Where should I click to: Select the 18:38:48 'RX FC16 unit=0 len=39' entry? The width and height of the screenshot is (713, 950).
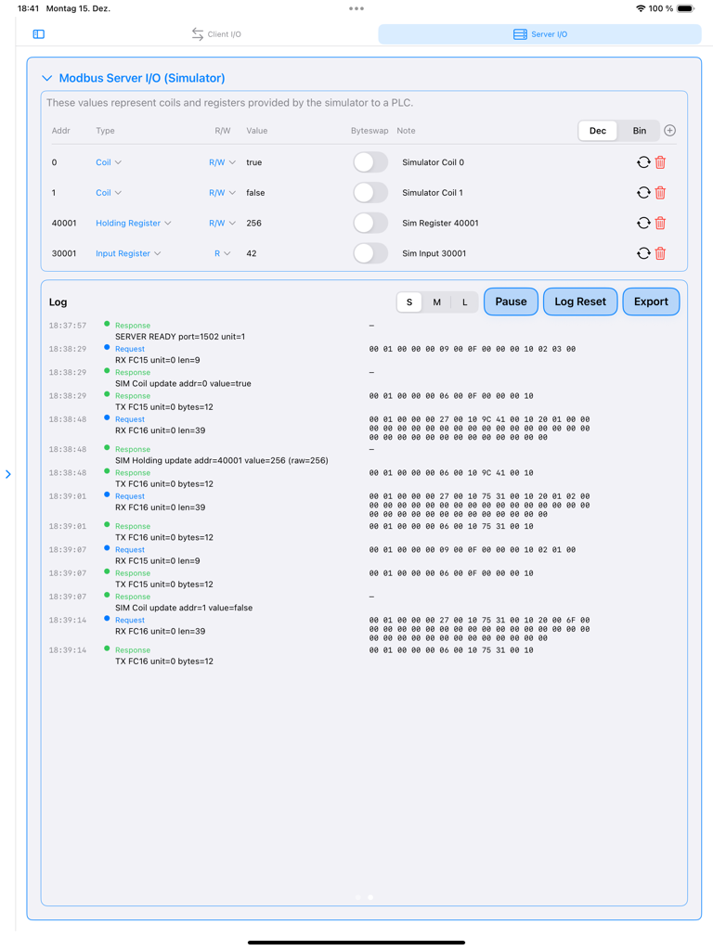pos(160,430)
